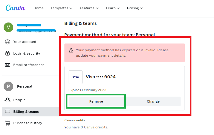Open the Purchase history cart icon

[8, 123]
